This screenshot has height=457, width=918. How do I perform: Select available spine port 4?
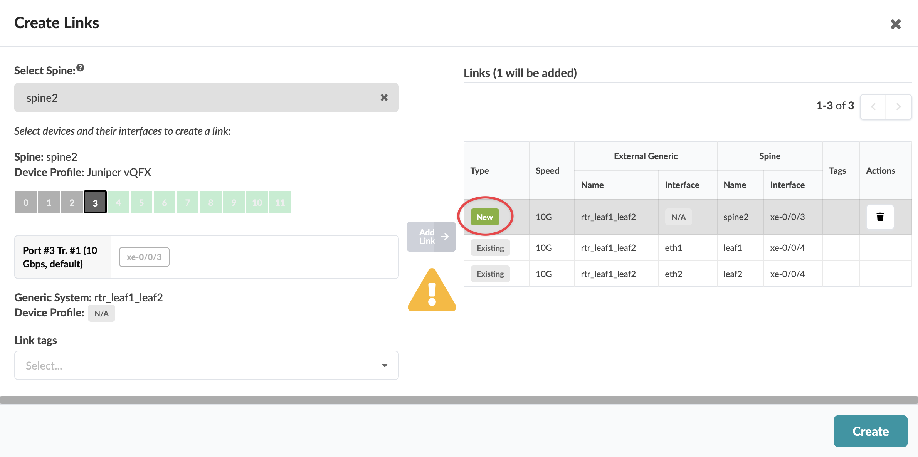(x=118, y=202)
